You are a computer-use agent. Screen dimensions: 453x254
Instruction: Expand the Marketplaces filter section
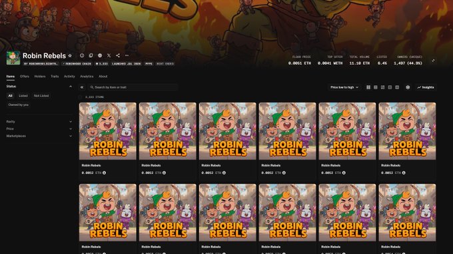[x=39, y=136]
